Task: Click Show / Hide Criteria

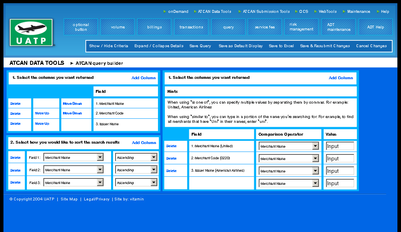Action: click(109, 46)
